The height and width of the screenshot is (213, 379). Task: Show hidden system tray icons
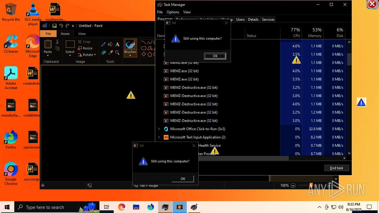coord(319,207)
